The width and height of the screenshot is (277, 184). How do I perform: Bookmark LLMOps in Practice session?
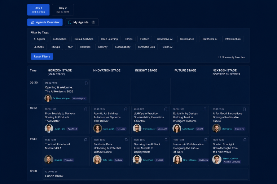pyautogui.click(x=166, y=109)
